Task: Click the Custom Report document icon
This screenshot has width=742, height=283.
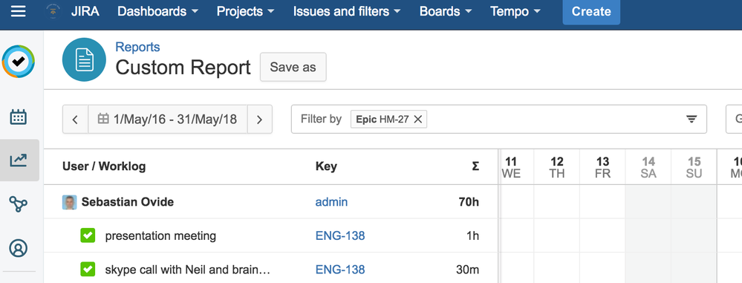Action: tap(84, 59)
